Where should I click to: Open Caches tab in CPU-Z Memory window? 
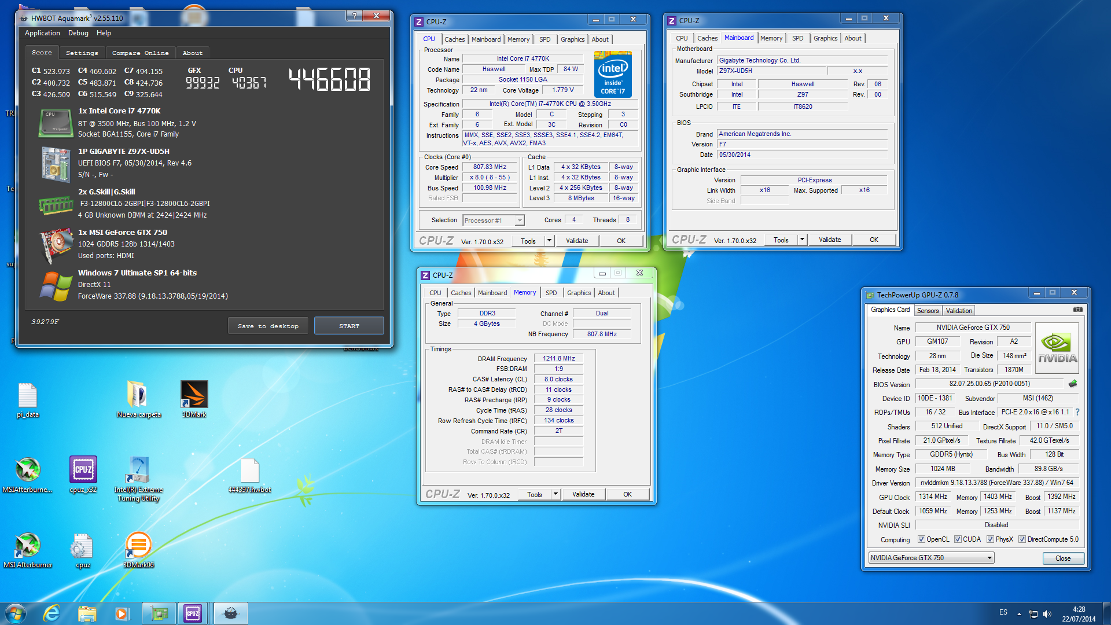[x=461, y=293]
